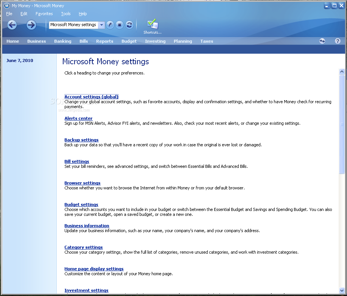Open the Backup settings link

coord(81,140)
